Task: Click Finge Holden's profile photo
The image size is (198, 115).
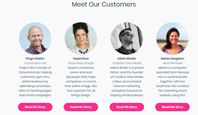Action: click(35, 39)
